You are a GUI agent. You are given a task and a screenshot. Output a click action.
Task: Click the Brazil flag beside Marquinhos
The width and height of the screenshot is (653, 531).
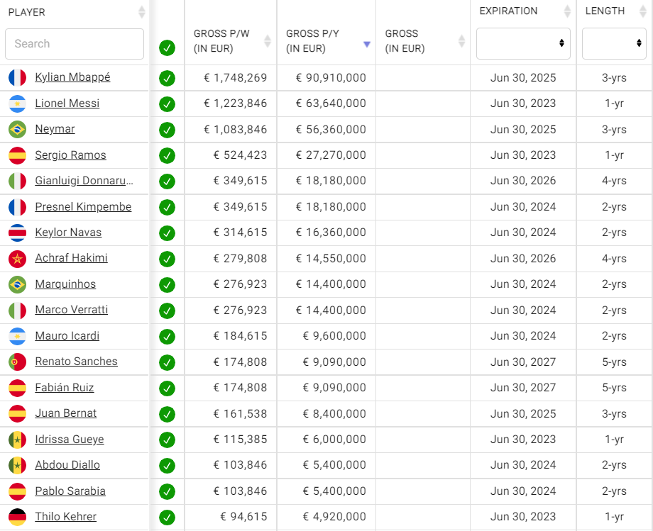click(x=17, y=284)
